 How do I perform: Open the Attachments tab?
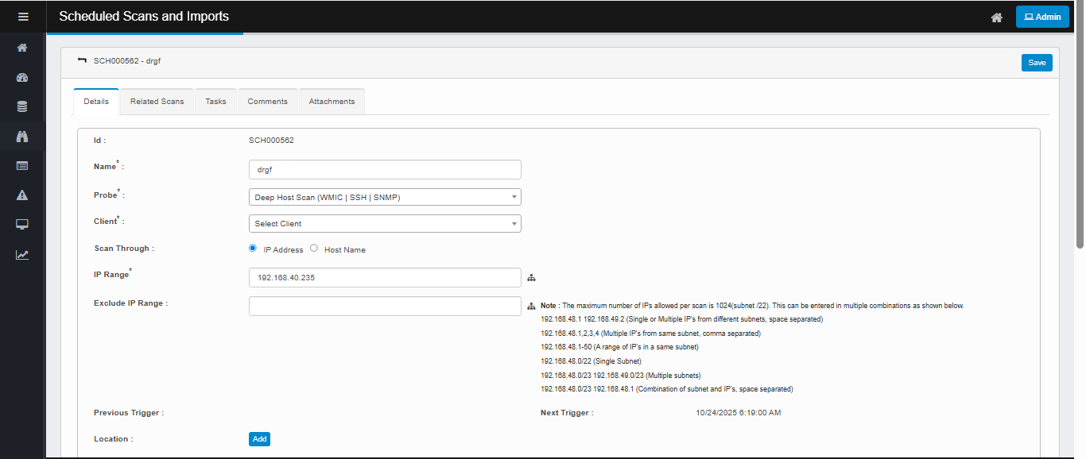332,102
